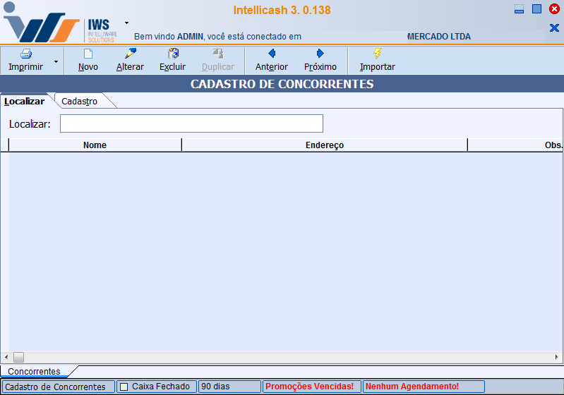Screen dimensions: 564x395
Task: Minimize the Intellicash window
Action: tap(519, 9)
